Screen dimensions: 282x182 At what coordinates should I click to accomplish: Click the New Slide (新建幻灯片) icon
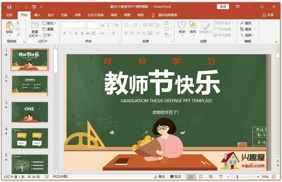coord(34,25)
